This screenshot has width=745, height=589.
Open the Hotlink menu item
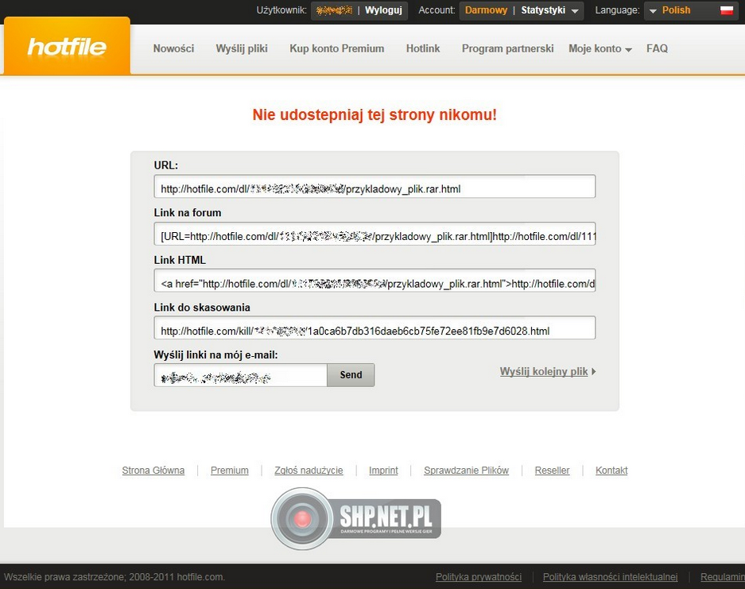[423, 48]
